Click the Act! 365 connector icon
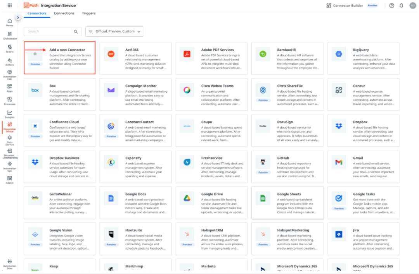 (x=111, y=54)
